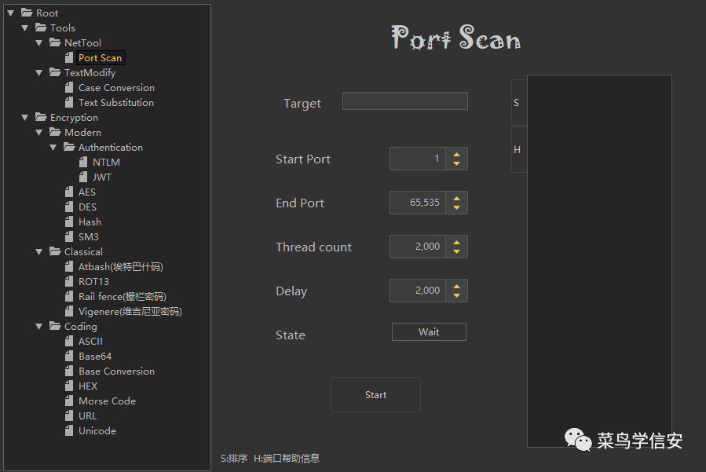Click the folder icon beside Encryption

(41, 118)
